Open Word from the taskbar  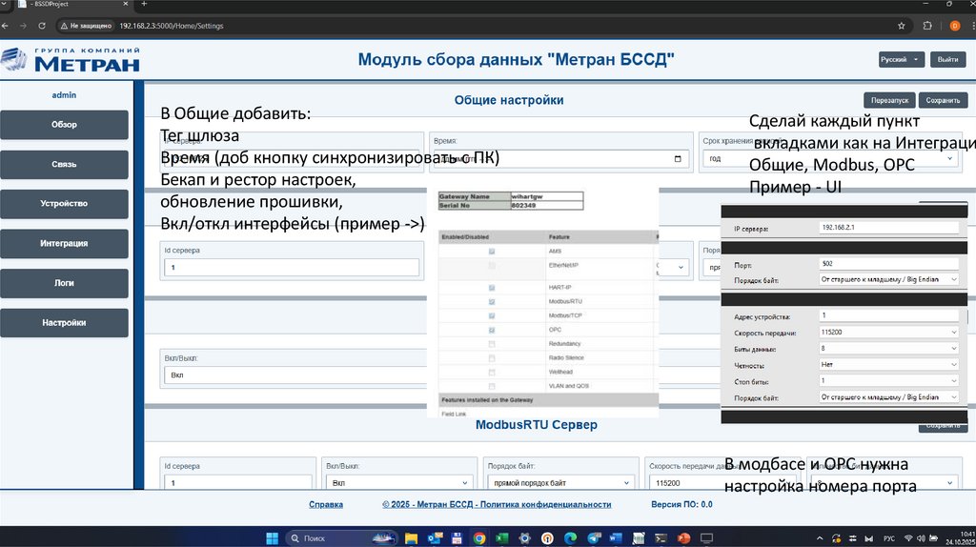616,538
